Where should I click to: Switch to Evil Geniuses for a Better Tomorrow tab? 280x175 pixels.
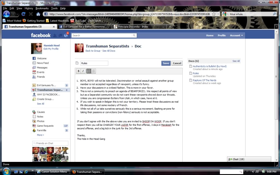click(84, 27)
